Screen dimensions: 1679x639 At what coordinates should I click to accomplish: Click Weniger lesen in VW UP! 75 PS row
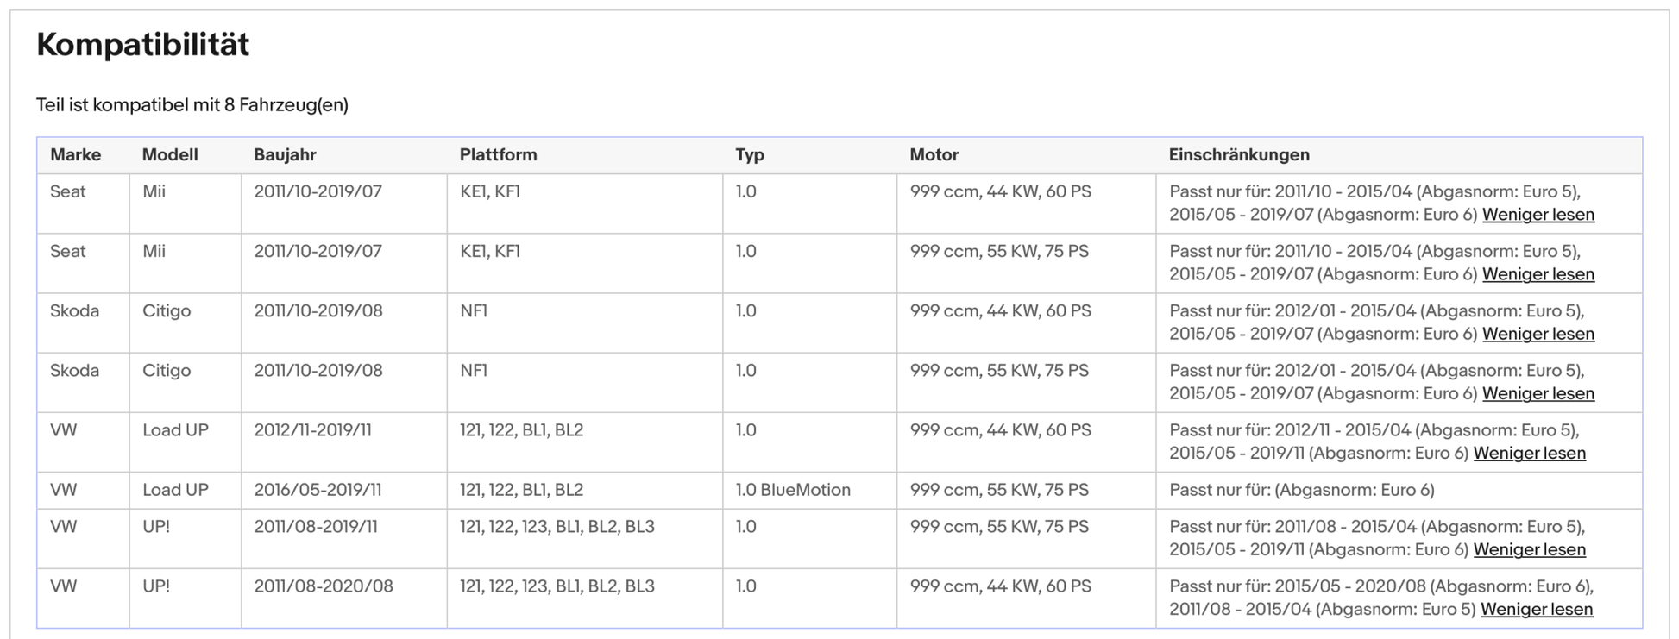coord(1529,549)
